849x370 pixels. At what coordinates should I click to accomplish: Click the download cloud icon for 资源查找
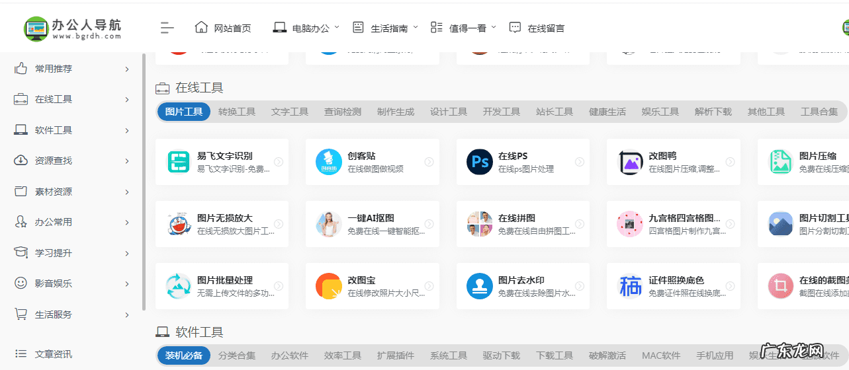point(21,161)
